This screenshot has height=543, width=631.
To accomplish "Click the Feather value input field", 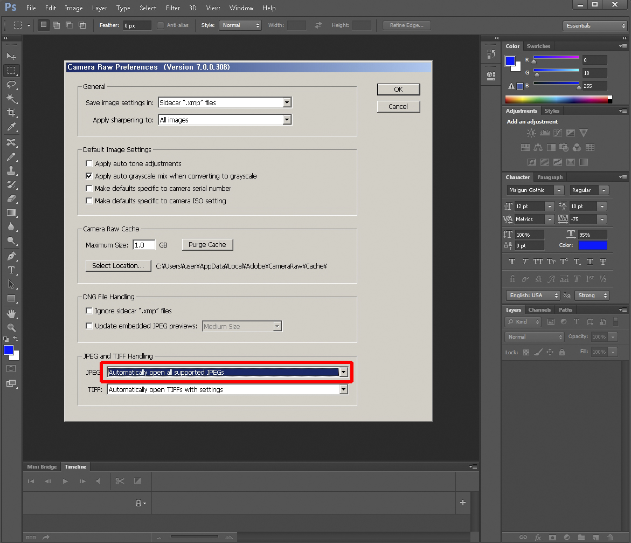I will coord(137,25).
